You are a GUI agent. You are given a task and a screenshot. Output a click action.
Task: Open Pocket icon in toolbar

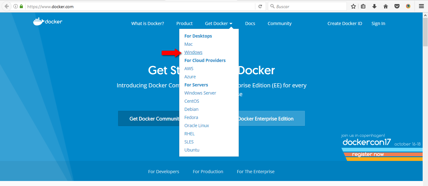tap(397, 6)
